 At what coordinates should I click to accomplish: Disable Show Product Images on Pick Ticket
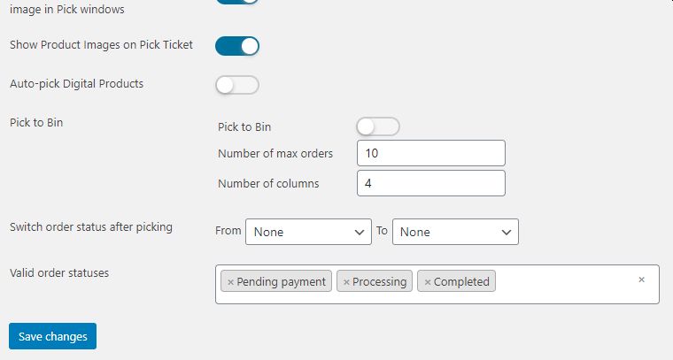237,45
